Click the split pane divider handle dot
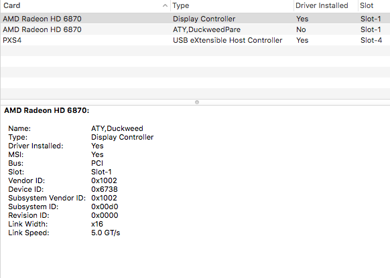Viewport: 390px width, 278px height. click(x=197, y=102)
